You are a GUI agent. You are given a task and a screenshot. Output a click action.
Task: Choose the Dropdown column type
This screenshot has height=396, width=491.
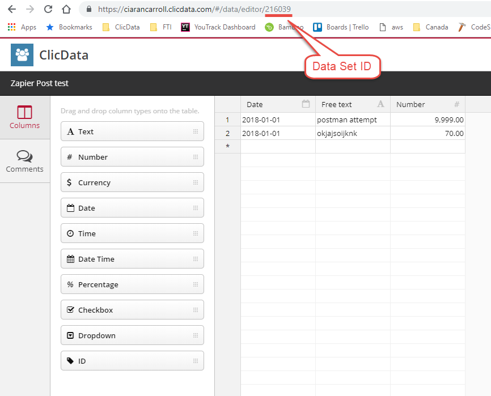(x=132, y=335)
